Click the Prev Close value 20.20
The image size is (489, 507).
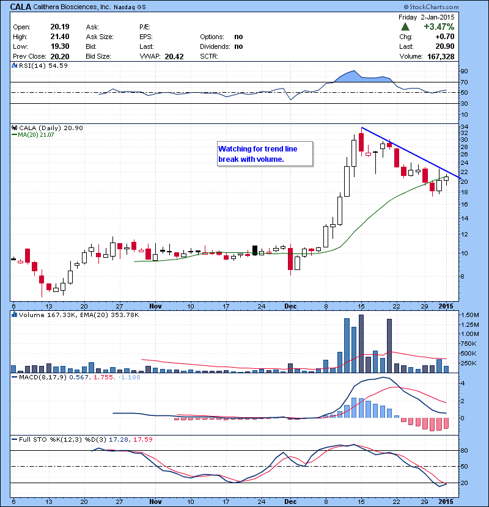pyautogui.click(x=60, y=56)
